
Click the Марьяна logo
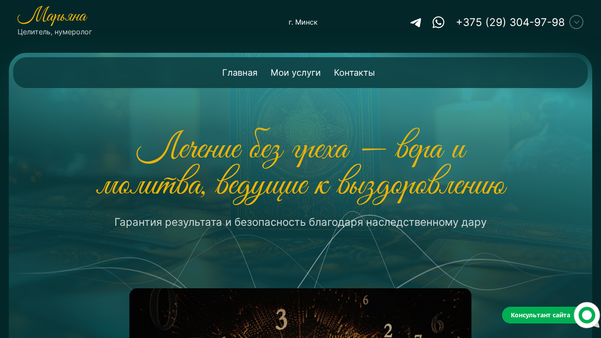[x=52, y=16]
